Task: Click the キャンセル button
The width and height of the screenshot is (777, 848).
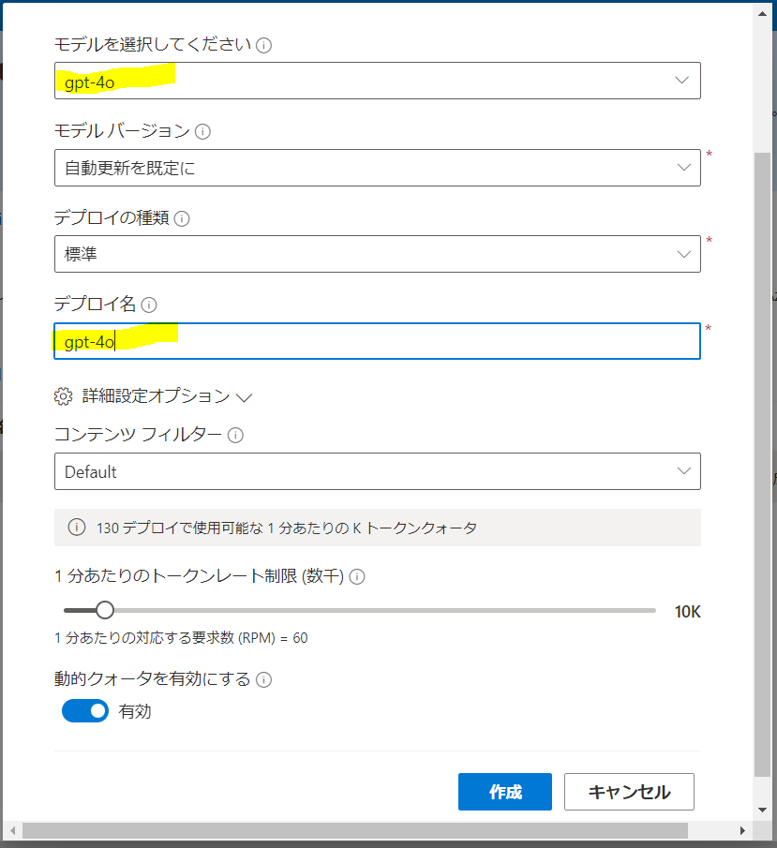Action: (628, 791)
